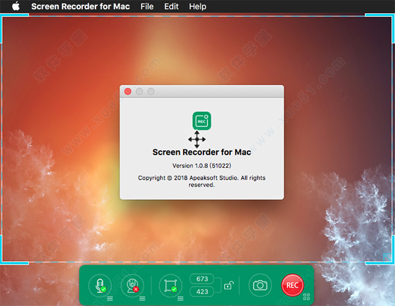
Task: Click the 'Version 1.0.8 (51022)' text
Action: 202,166
